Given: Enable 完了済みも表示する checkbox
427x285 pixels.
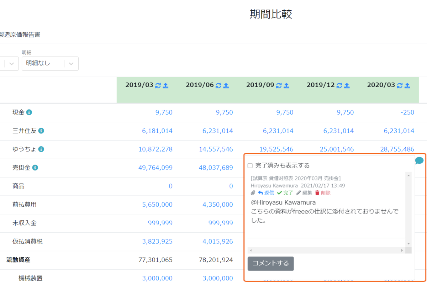Looking at the screenshot, I should click(x=250, y=166).
